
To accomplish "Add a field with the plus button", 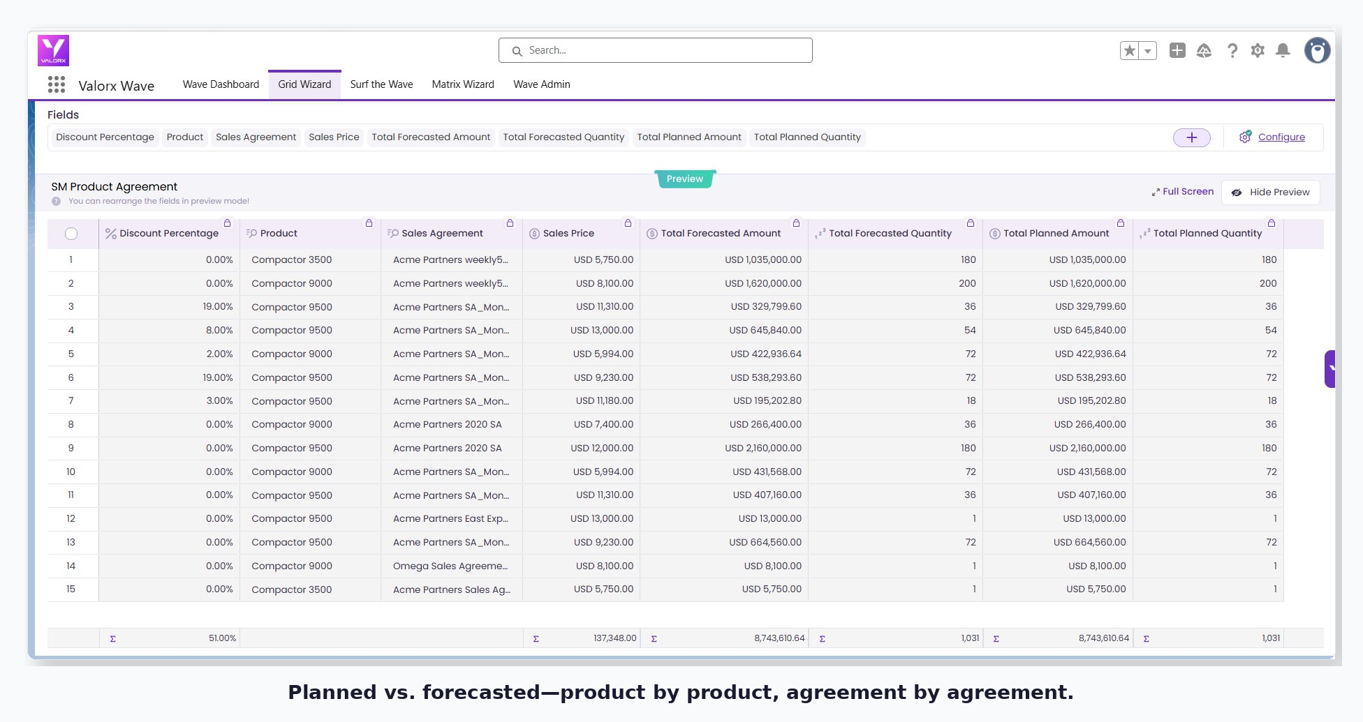I will (x=1192, y=137).
